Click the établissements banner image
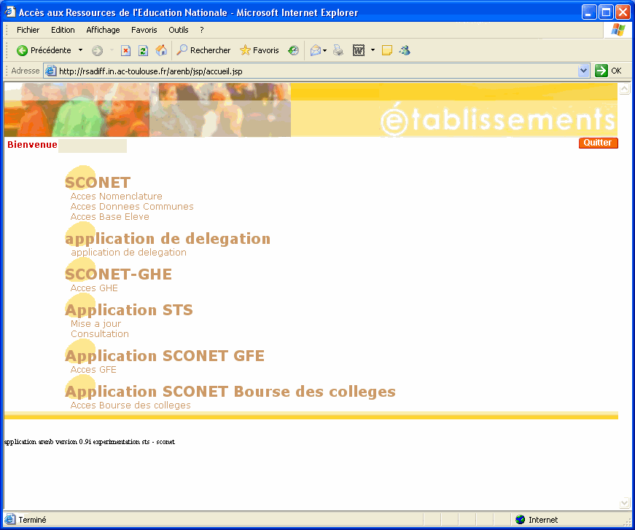The image size is (635, 530). pos(311,110)
